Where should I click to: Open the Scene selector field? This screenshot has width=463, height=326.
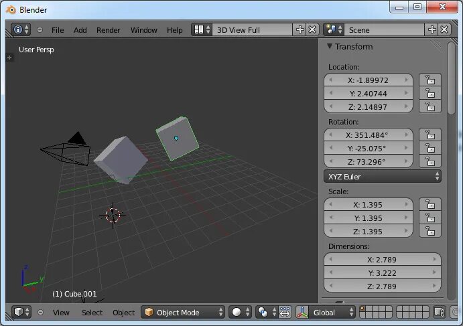(x=385, y=30)
